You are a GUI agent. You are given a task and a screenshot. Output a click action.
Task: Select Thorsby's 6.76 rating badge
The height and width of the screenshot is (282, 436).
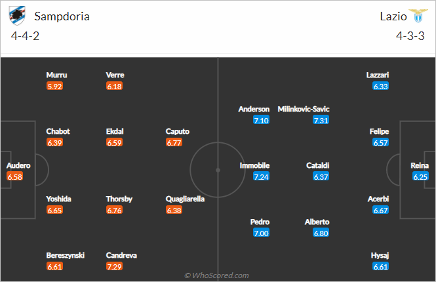(x=115, y=211)
